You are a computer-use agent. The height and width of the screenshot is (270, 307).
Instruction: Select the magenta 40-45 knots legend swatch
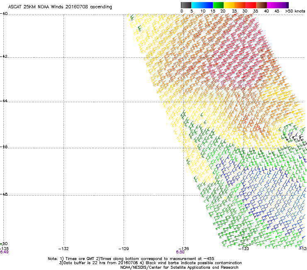coord(272,5)
